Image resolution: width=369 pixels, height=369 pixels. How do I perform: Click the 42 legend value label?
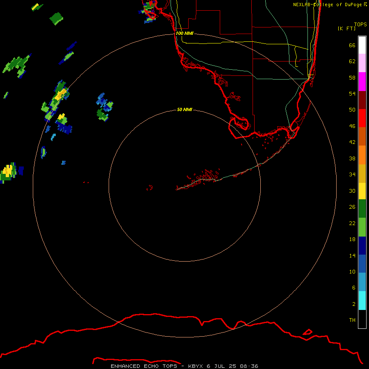point(352,142)
